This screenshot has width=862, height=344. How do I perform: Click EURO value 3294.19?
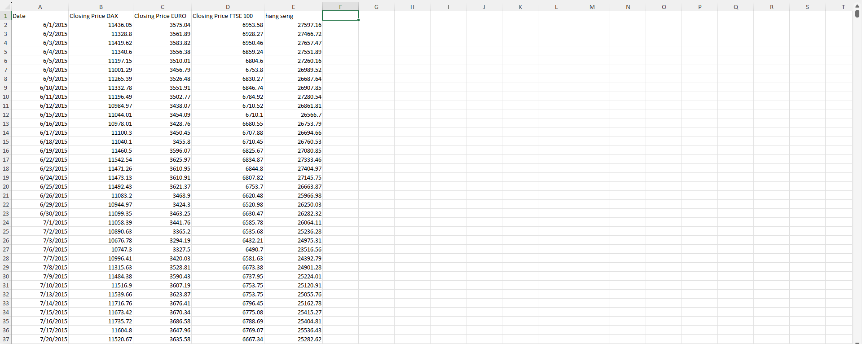[x=162, y=240]
